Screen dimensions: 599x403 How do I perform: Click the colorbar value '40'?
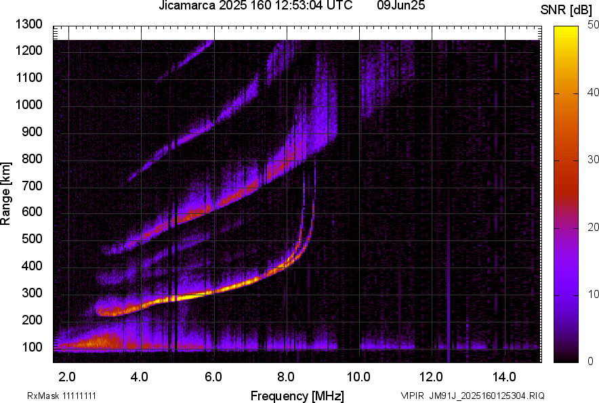click(594, 92)
